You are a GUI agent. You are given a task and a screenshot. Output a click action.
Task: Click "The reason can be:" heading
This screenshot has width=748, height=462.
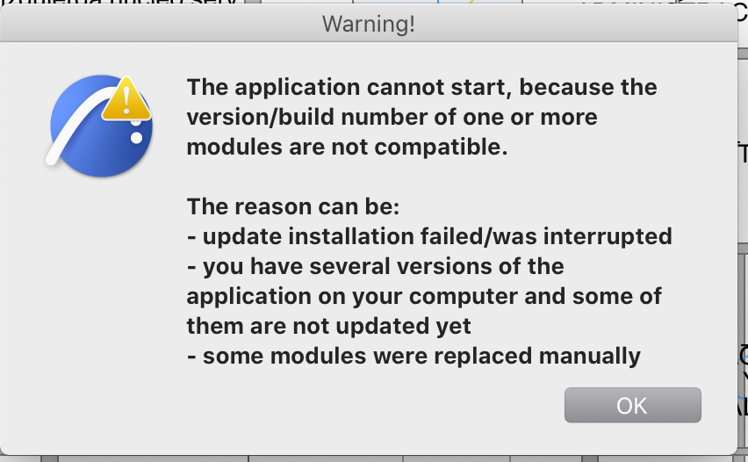pyautogui.click(x=292, y=207)
